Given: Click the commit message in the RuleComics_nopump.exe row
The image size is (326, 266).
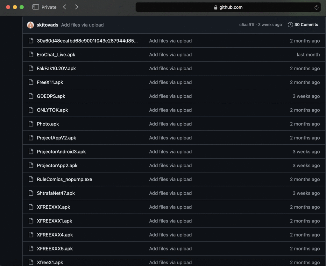Looking at the screenshot, I should point(170,179).
